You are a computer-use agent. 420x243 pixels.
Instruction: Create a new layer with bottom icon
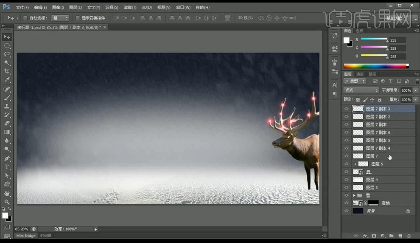tap(400, 236)
